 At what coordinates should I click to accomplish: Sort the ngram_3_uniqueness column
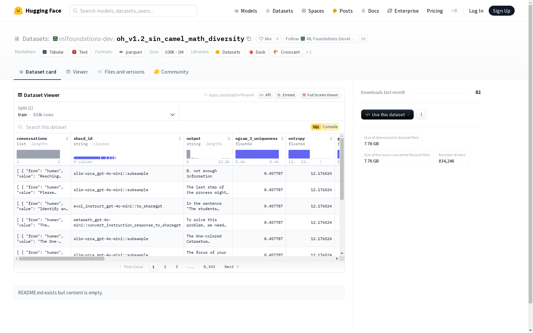pos(282,139)
